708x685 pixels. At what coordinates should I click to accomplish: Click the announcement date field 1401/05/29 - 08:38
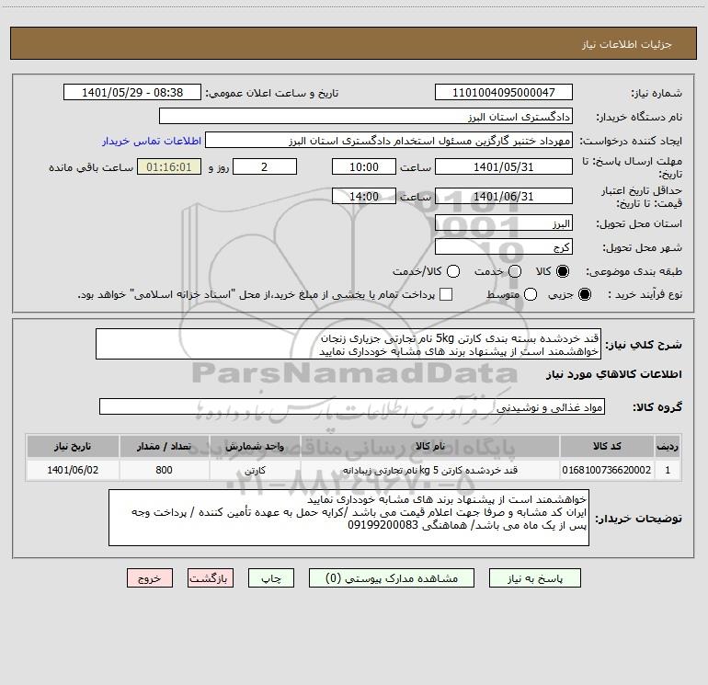click(x=132, y=92)
